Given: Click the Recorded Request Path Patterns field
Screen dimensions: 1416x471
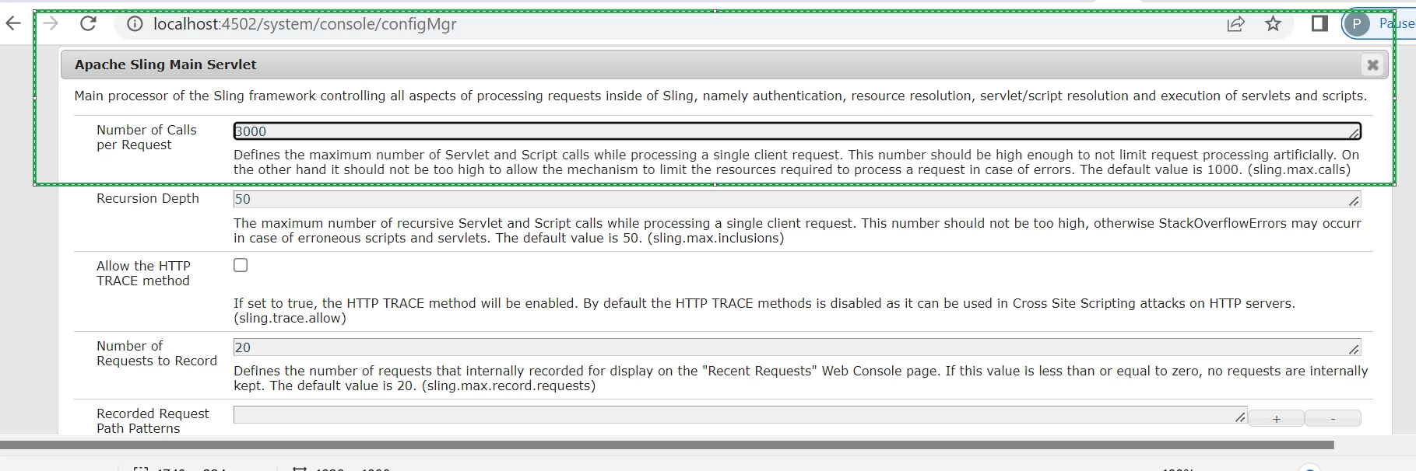Looking at the screenshot, I should point(740,415).
